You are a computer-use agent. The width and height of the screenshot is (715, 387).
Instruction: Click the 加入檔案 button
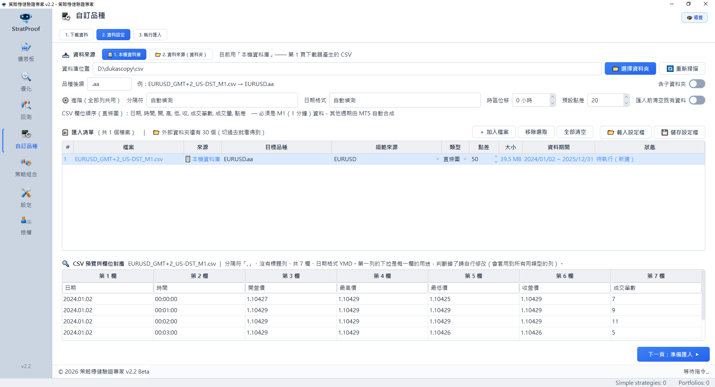point(494,132)
